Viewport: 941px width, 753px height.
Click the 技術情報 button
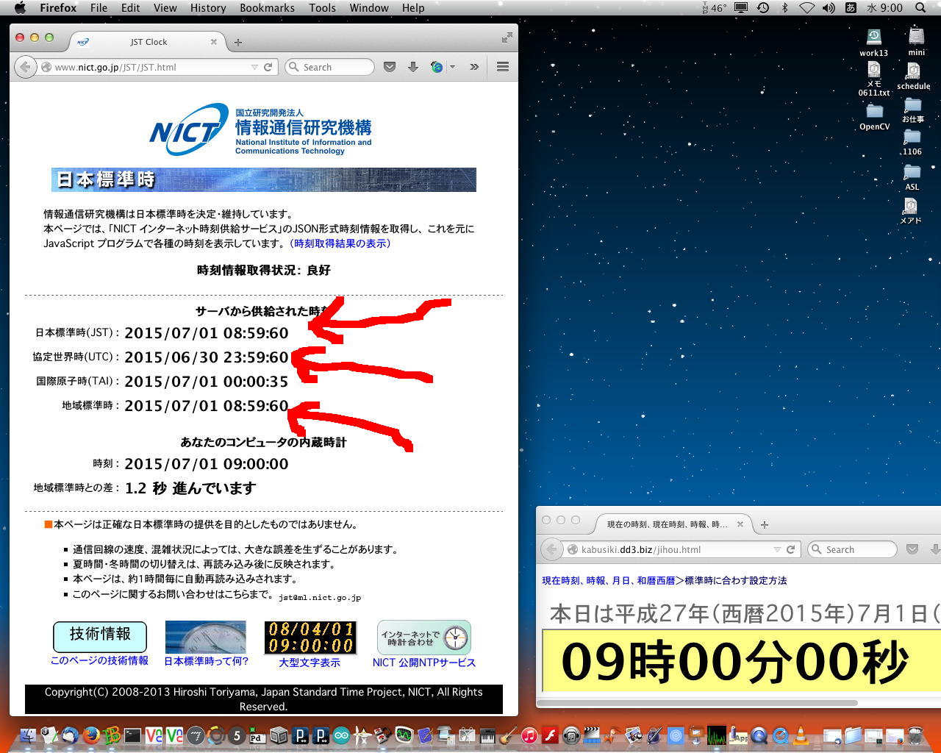[x=100, y=636]
